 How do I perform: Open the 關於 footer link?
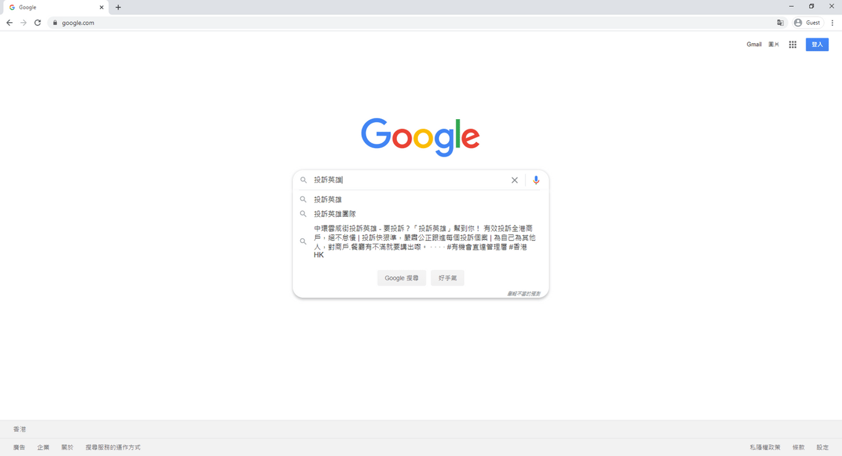click(x=67, y=447)
